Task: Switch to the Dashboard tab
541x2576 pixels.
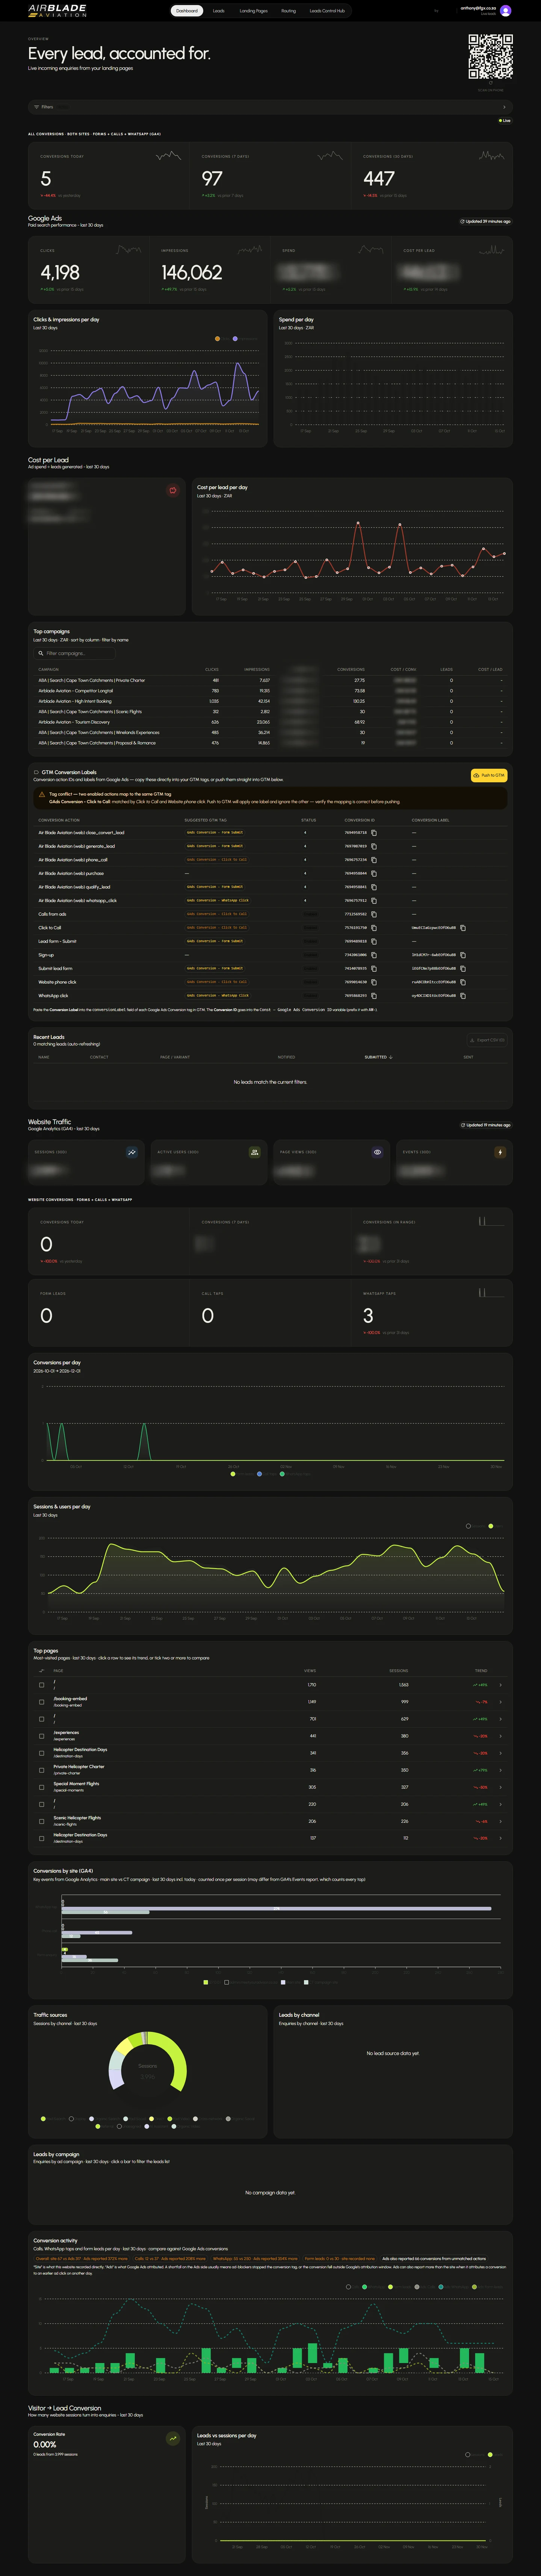Action: 187,10
